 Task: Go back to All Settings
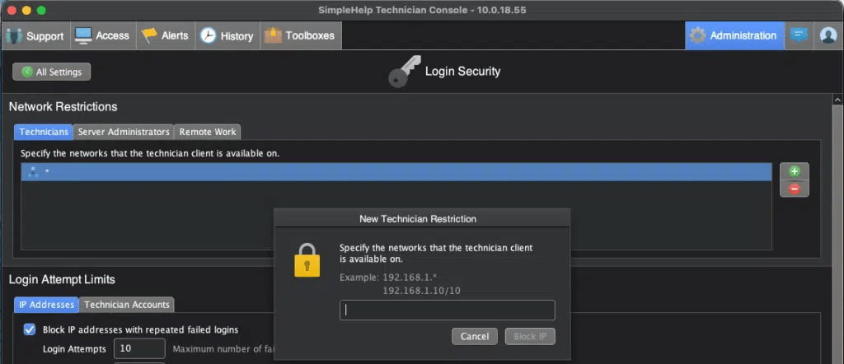click(x=52, y=72)
